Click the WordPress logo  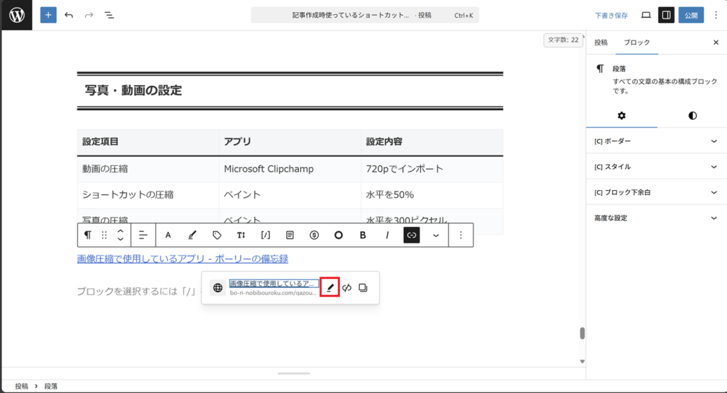point(16,15)
